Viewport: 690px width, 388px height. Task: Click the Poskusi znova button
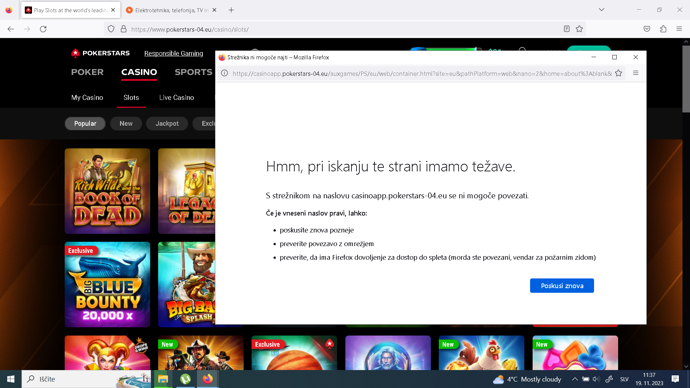(562, 286)
